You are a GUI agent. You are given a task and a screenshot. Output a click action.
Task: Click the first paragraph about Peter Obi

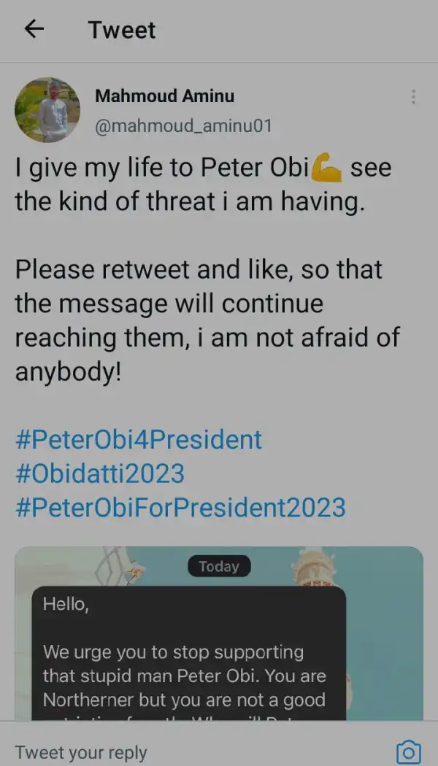tap(204, 185)
